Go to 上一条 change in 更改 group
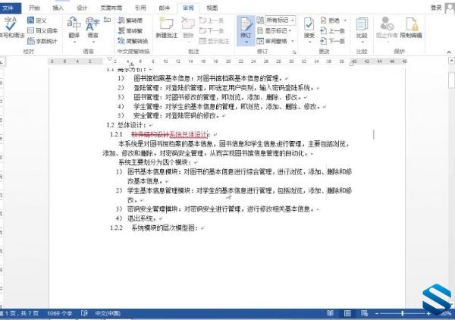 pos(333,31)
